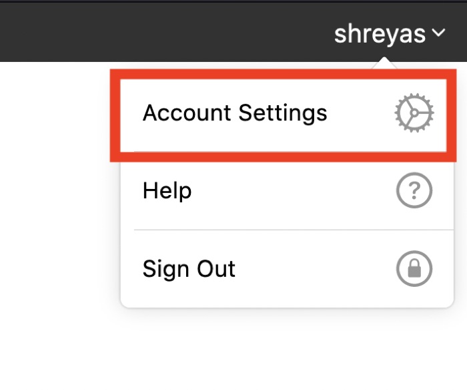Click the padlock icon beside Sign Out
Image resolution: width=467 pixels, height=390 pixels.
coord(414,270)
